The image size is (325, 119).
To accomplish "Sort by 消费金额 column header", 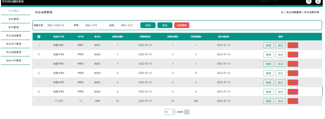I will (x=117, y=37).
